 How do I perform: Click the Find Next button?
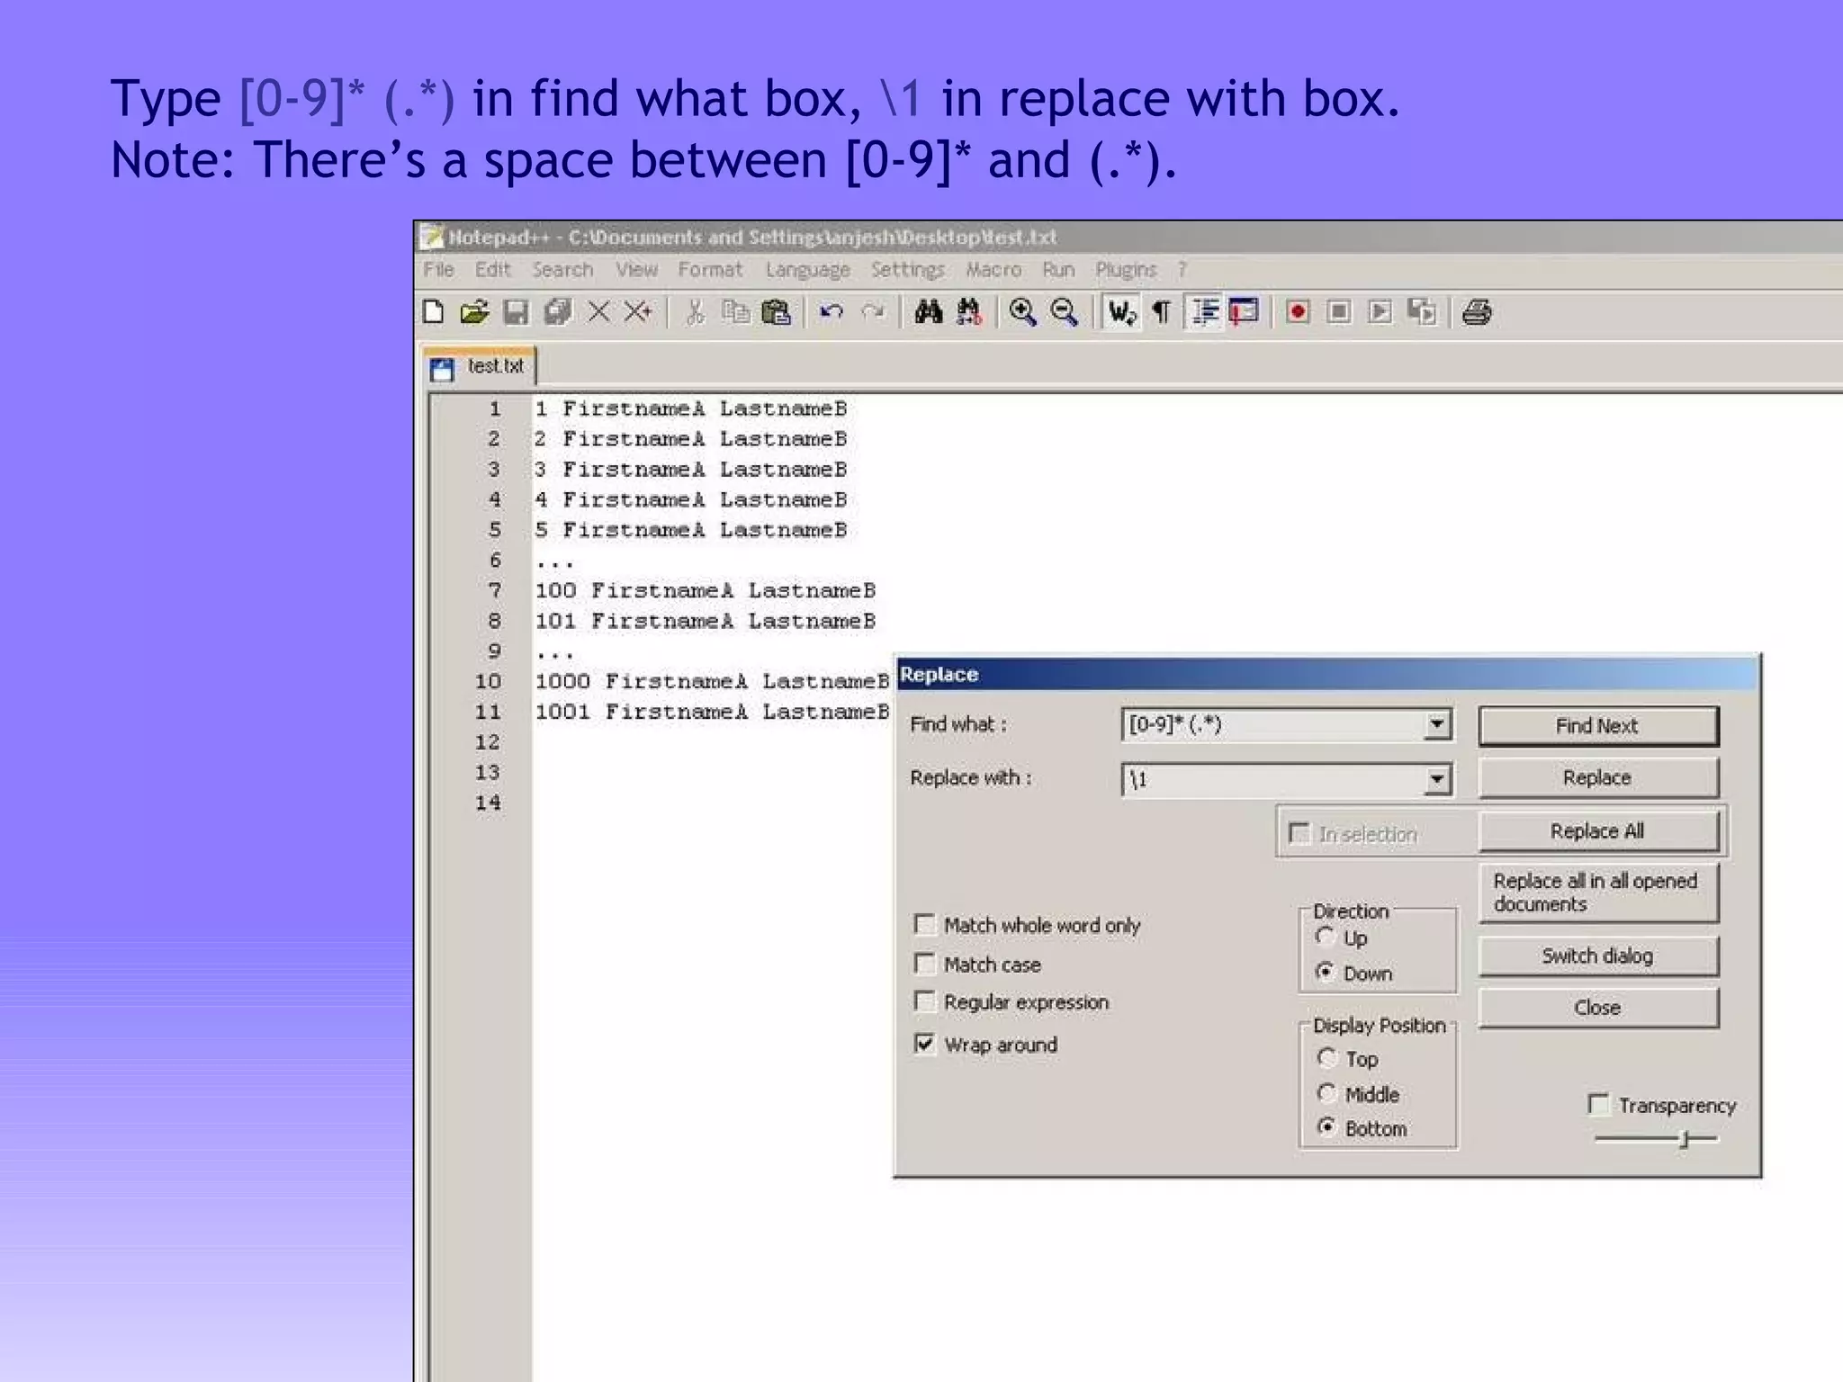pyautogui.click(x=1598, y=726)
